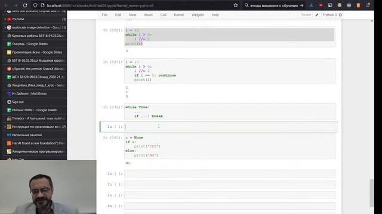The width and height of the screenshot is (382, 214).
Task: Click the In [172] prompt label
Action: click(113, 107)
